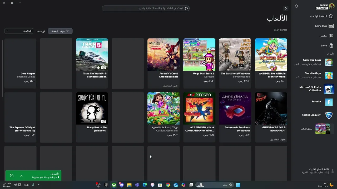Open Shady Part of Me cover
Viewport: 337px width, 189px height.
pyautogui.click(x=92, y=108)
